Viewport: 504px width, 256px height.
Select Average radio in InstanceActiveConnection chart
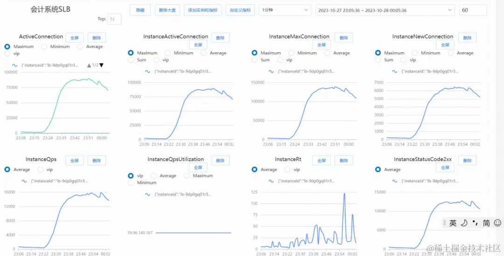pos(204,53)
